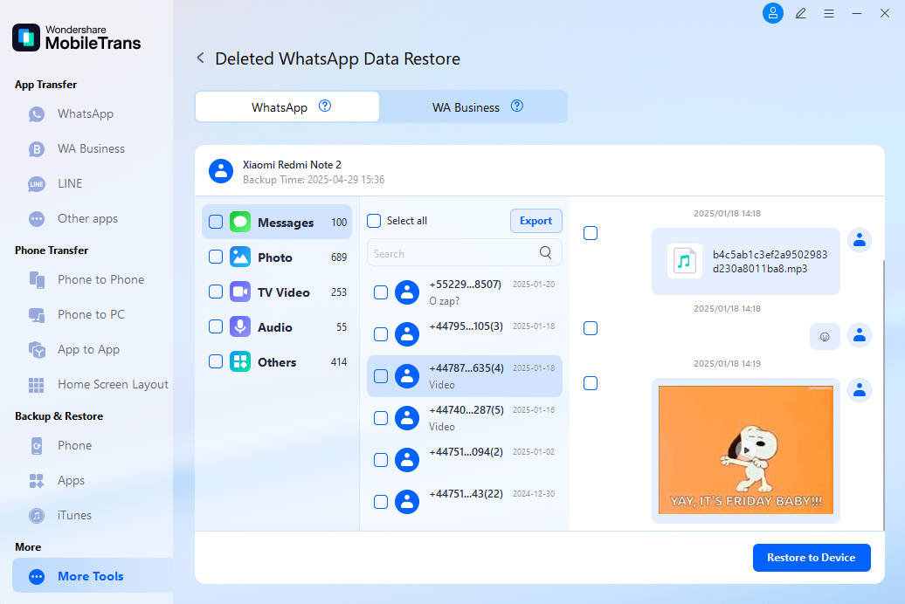The height and width of the screenshot is (604, 905).
Task: Open the hamburger menu
Action: 829,13
